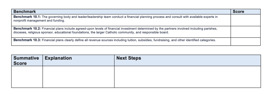
Task: Click the Explanation header cell
Action: (x=79, y=60)
